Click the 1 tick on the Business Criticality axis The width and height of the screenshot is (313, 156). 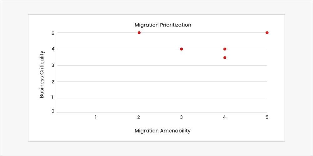pos(53,97)
